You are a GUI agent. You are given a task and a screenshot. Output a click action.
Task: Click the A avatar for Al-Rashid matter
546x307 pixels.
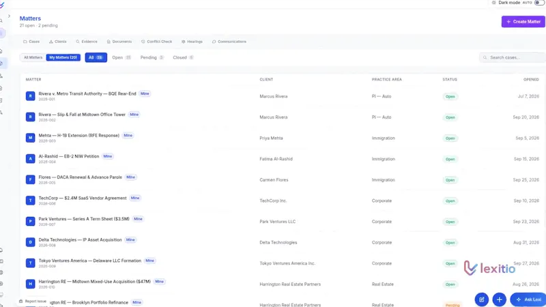tap(30, 159)
